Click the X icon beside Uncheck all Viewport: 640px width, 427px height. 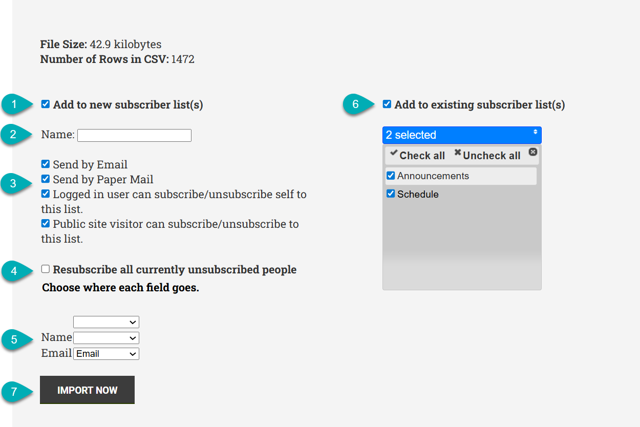[x=458, y=153]
